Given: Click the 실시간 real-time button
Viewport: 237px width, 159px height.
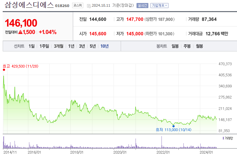Looking at the screenshot, I should point(142,6).
